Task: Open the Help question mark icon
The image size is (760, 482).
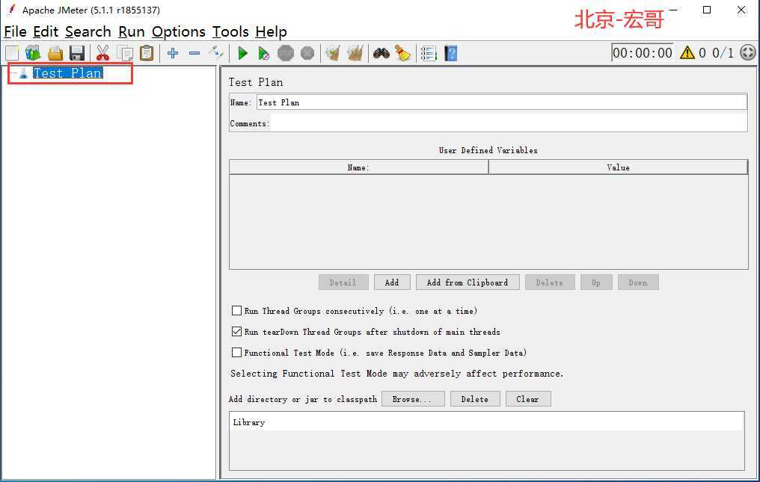Action: coord(451,53)
